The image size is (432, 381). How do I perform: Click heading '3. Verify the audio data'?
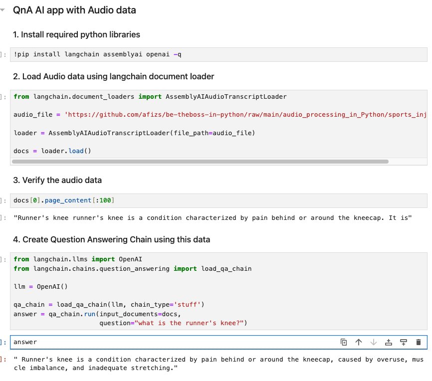[57, 180]
